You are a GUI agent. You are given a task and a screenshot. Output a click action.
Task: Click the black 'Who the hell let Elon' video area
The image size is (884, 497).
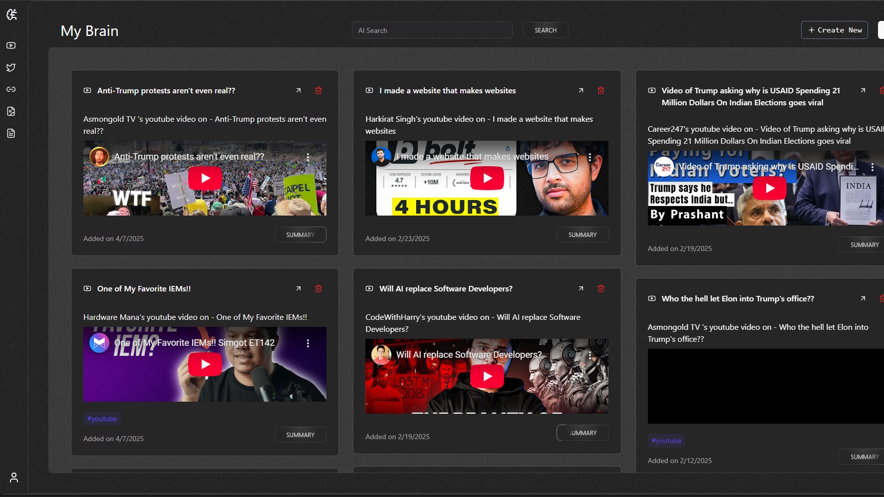tap(766, 386)
